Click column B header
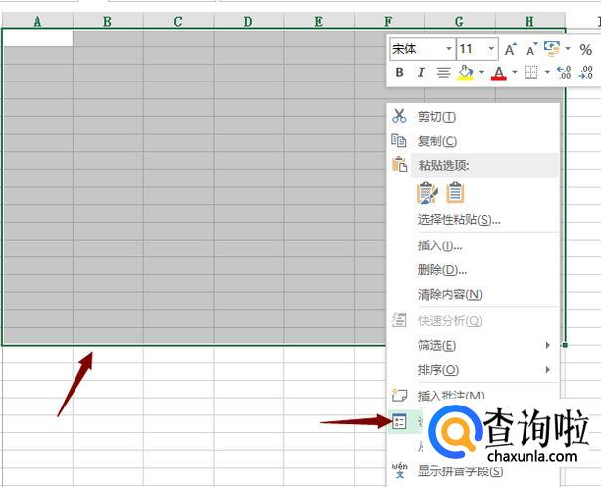Screen dimensions: 601x487 (x=107, y=20)
